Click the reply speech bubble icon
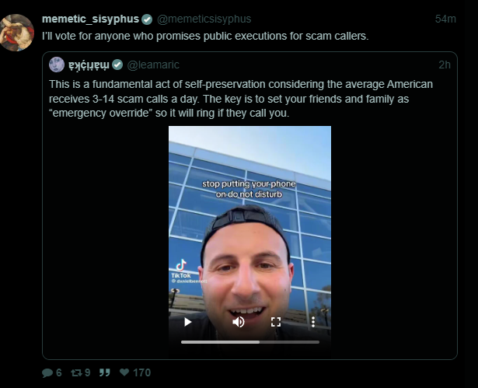 click(x=47, y=372)
